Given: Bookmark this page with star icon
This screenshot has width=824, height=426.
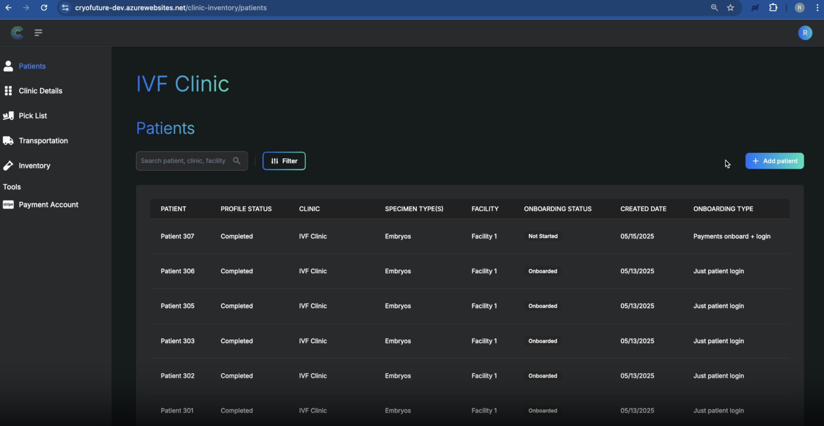Looking at the screenshot, I should coord(731,8).
